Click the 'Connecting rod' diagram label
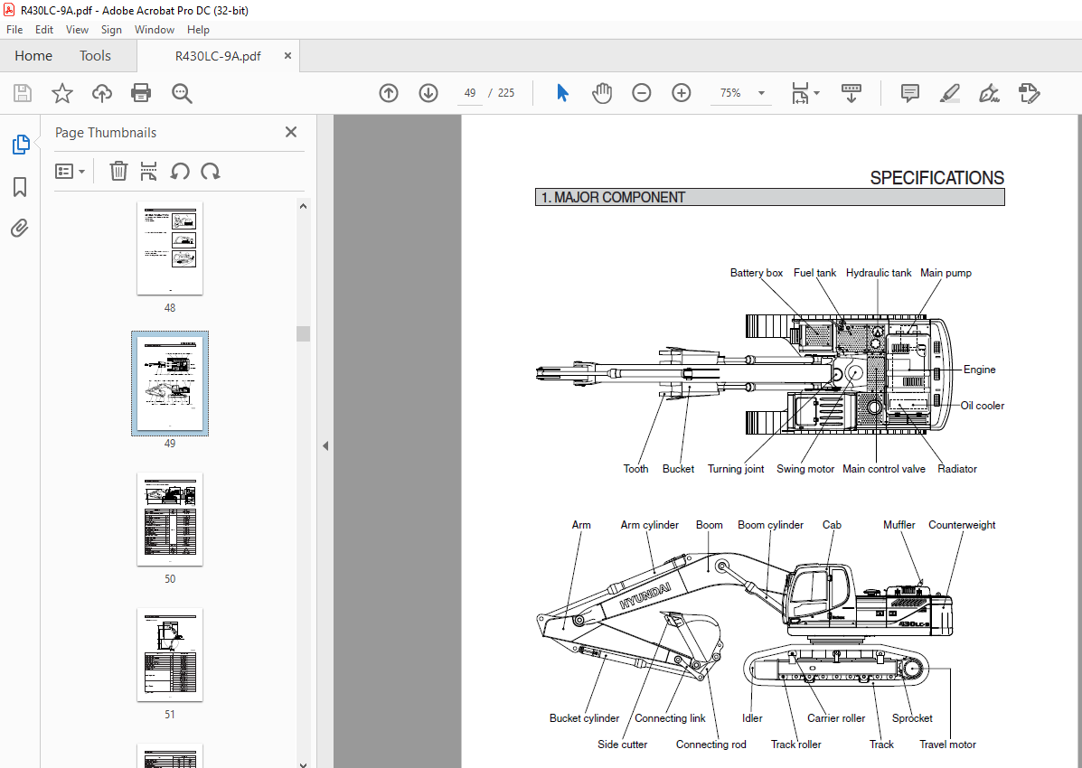This screenshot has width=1082, height=768. tap(710, 744)
